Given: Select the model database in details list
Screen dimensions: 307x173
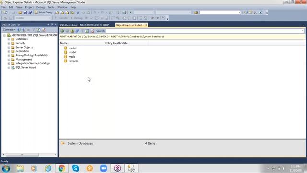Looking at the screenshot, I should click(x=72, y=52).
